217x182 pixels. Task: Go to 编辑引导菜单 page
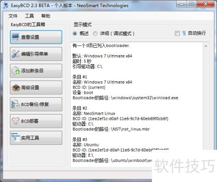[x=36, y=54]
